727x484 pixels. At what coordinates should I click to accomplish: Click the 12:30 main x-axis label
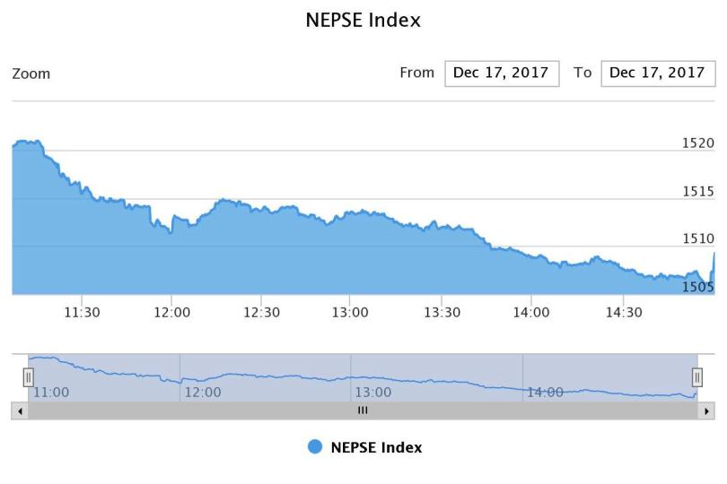[260, 312]
